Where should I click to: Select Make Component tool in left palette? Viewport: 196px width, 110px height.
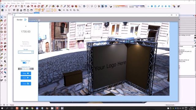click(x=5, y=17)
